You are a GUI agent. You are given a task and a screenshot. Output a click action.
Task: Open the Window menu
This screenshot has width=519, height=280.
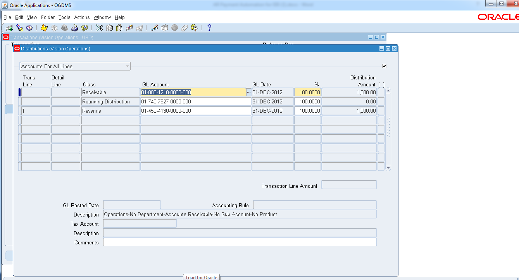pyautogui.click(x=102, y=17)
